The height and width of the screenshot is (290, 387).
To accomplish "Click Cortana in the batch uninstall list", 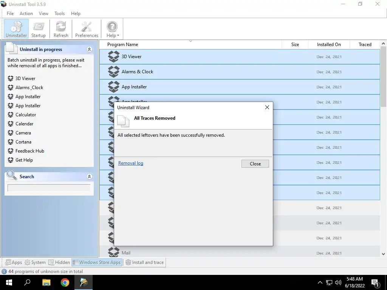I will coord(23,142).
